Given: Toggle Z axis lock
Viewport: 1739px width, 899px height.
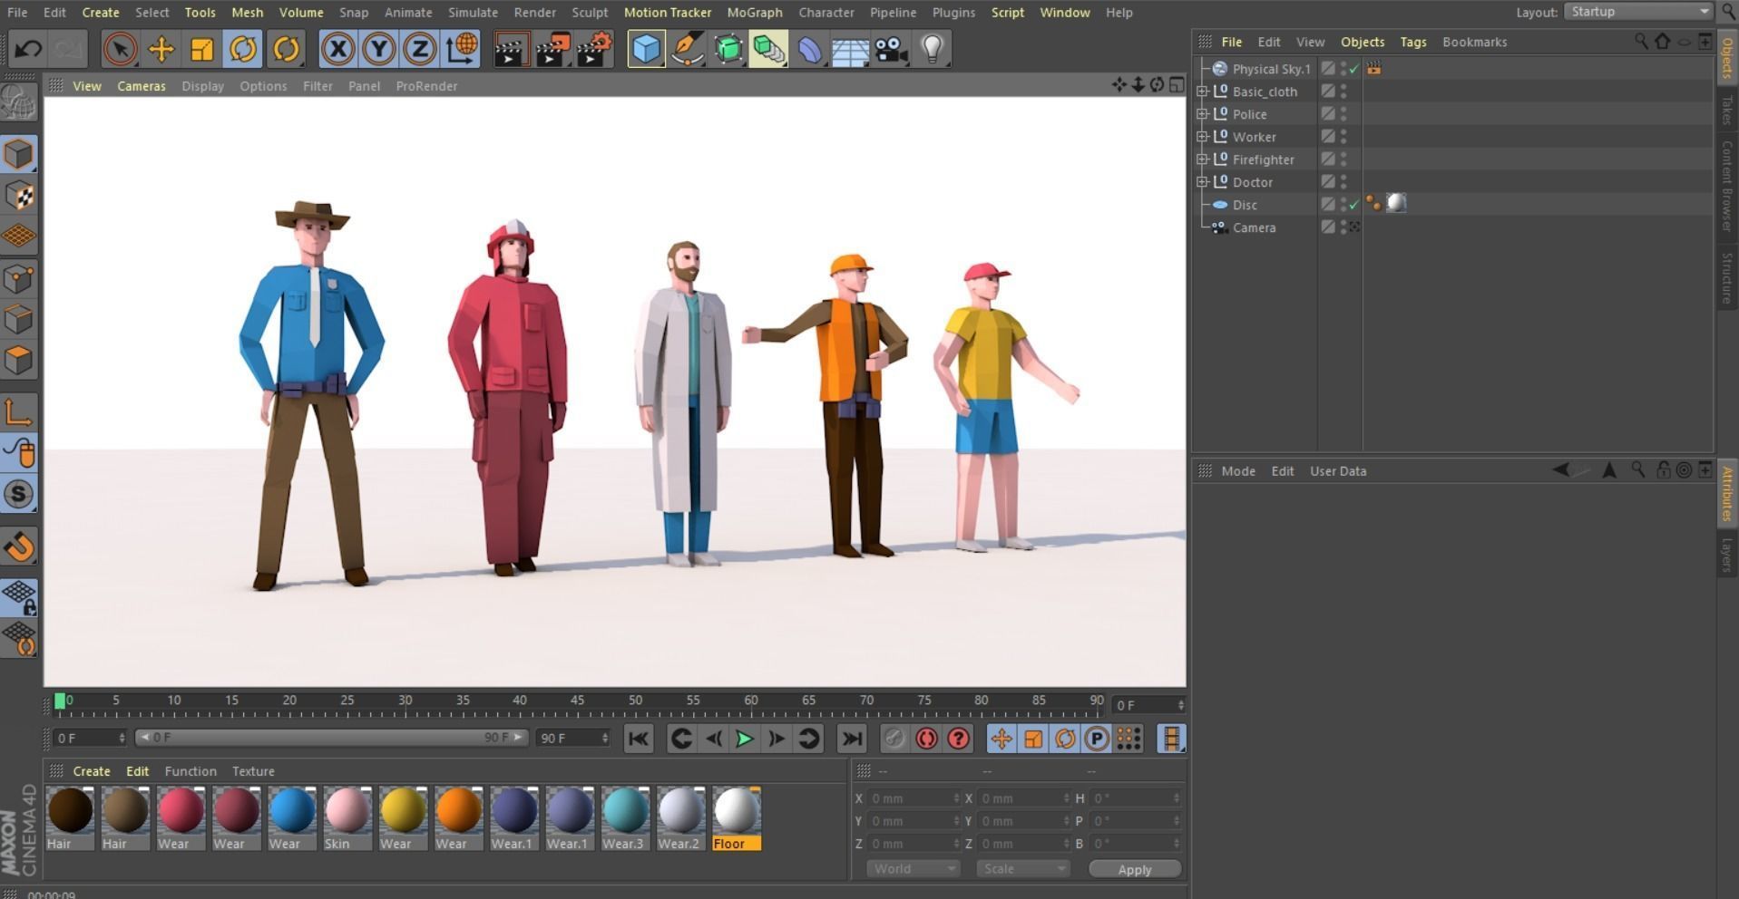Looking at the screenshot, I should (x=419, y=49).
